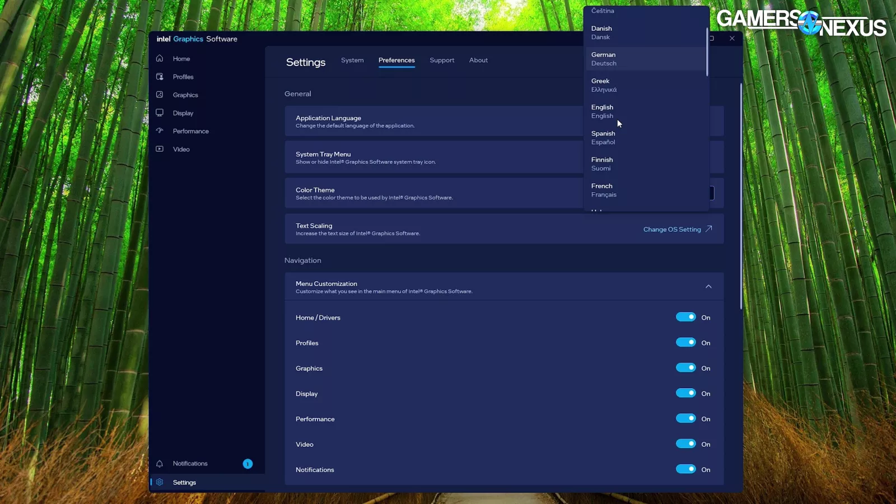Open the Profiles section from the sidebar
This screenshot has height=504, width=896.
click(x=159, y=77)
